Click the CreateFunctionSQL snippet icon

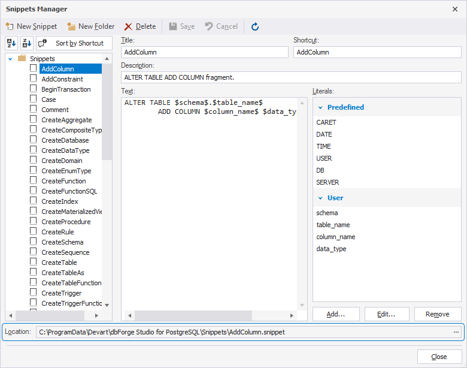[34, 191]
